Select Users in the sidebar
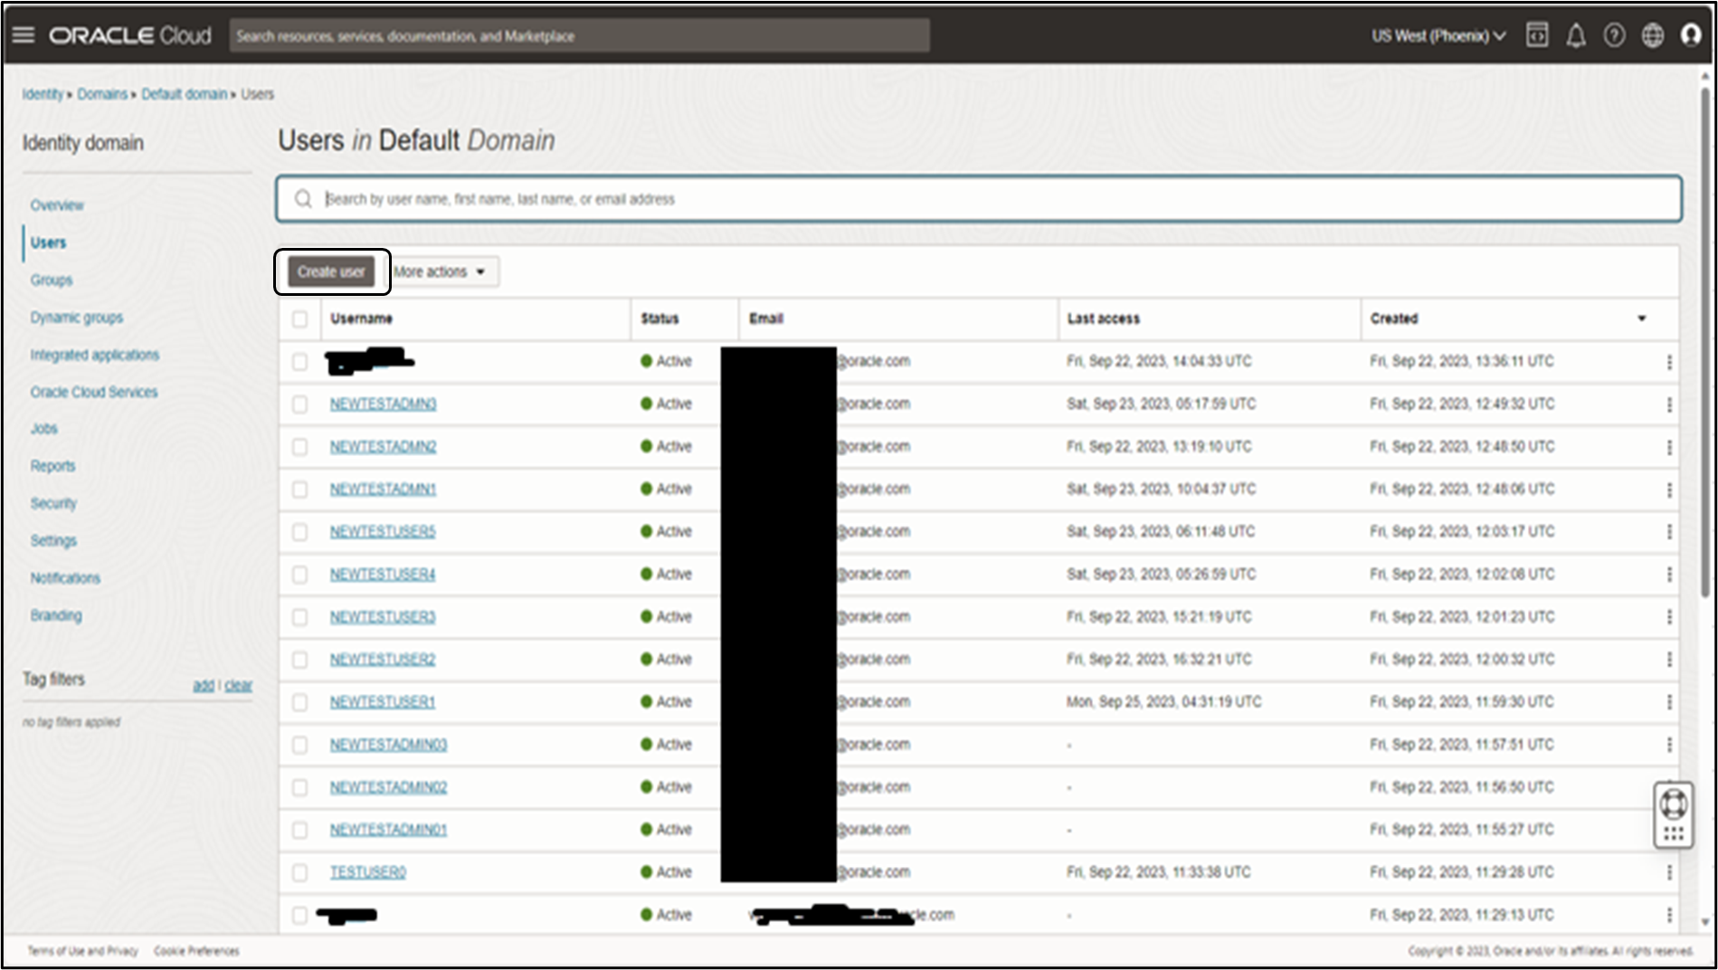Viewport: 1718px width, 970px height. [x=48, y=242]
